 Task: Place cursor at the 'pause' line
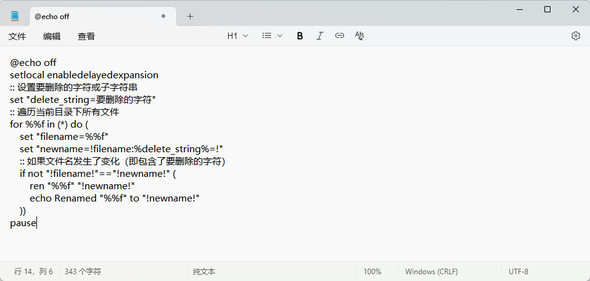pos(23,223)
